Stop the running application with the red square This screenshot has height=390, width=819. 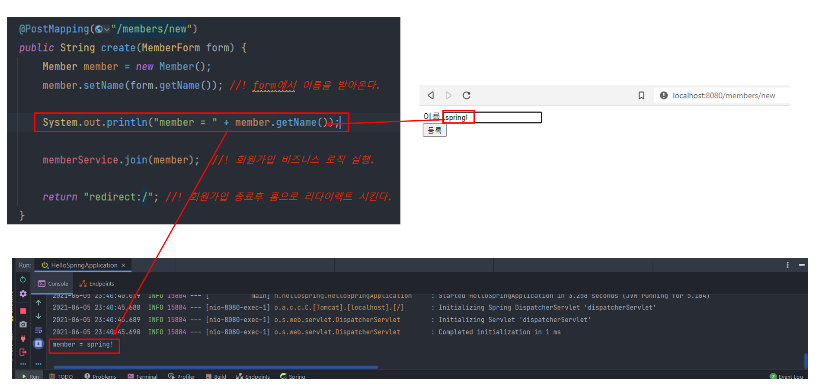(x=23, y=311)
